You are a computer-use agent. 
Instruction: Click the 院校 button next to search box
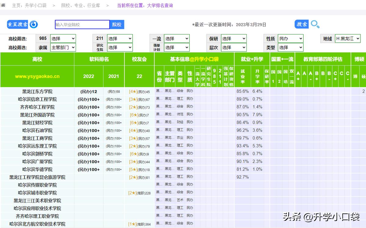point(117,24)
